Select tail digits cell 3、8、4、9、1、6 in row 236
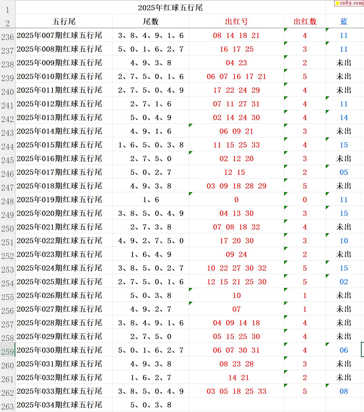This screenshot has width=364, height=412. (151, 35)
